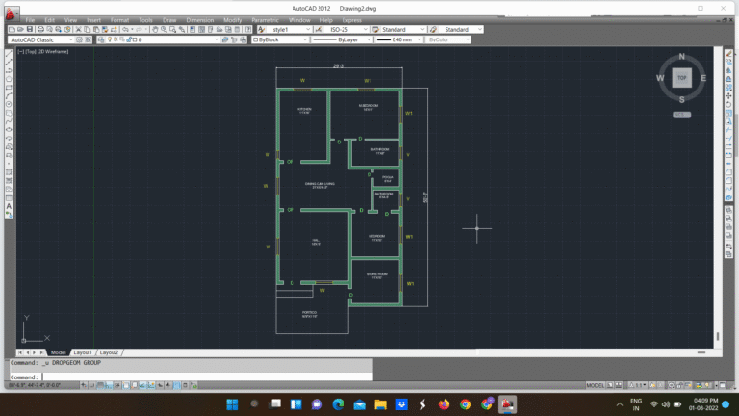Open the Help question mark icon
Image resolution: width=739 pixels, height=416 pixels.
pyautogui.click(x=248, y=29)
